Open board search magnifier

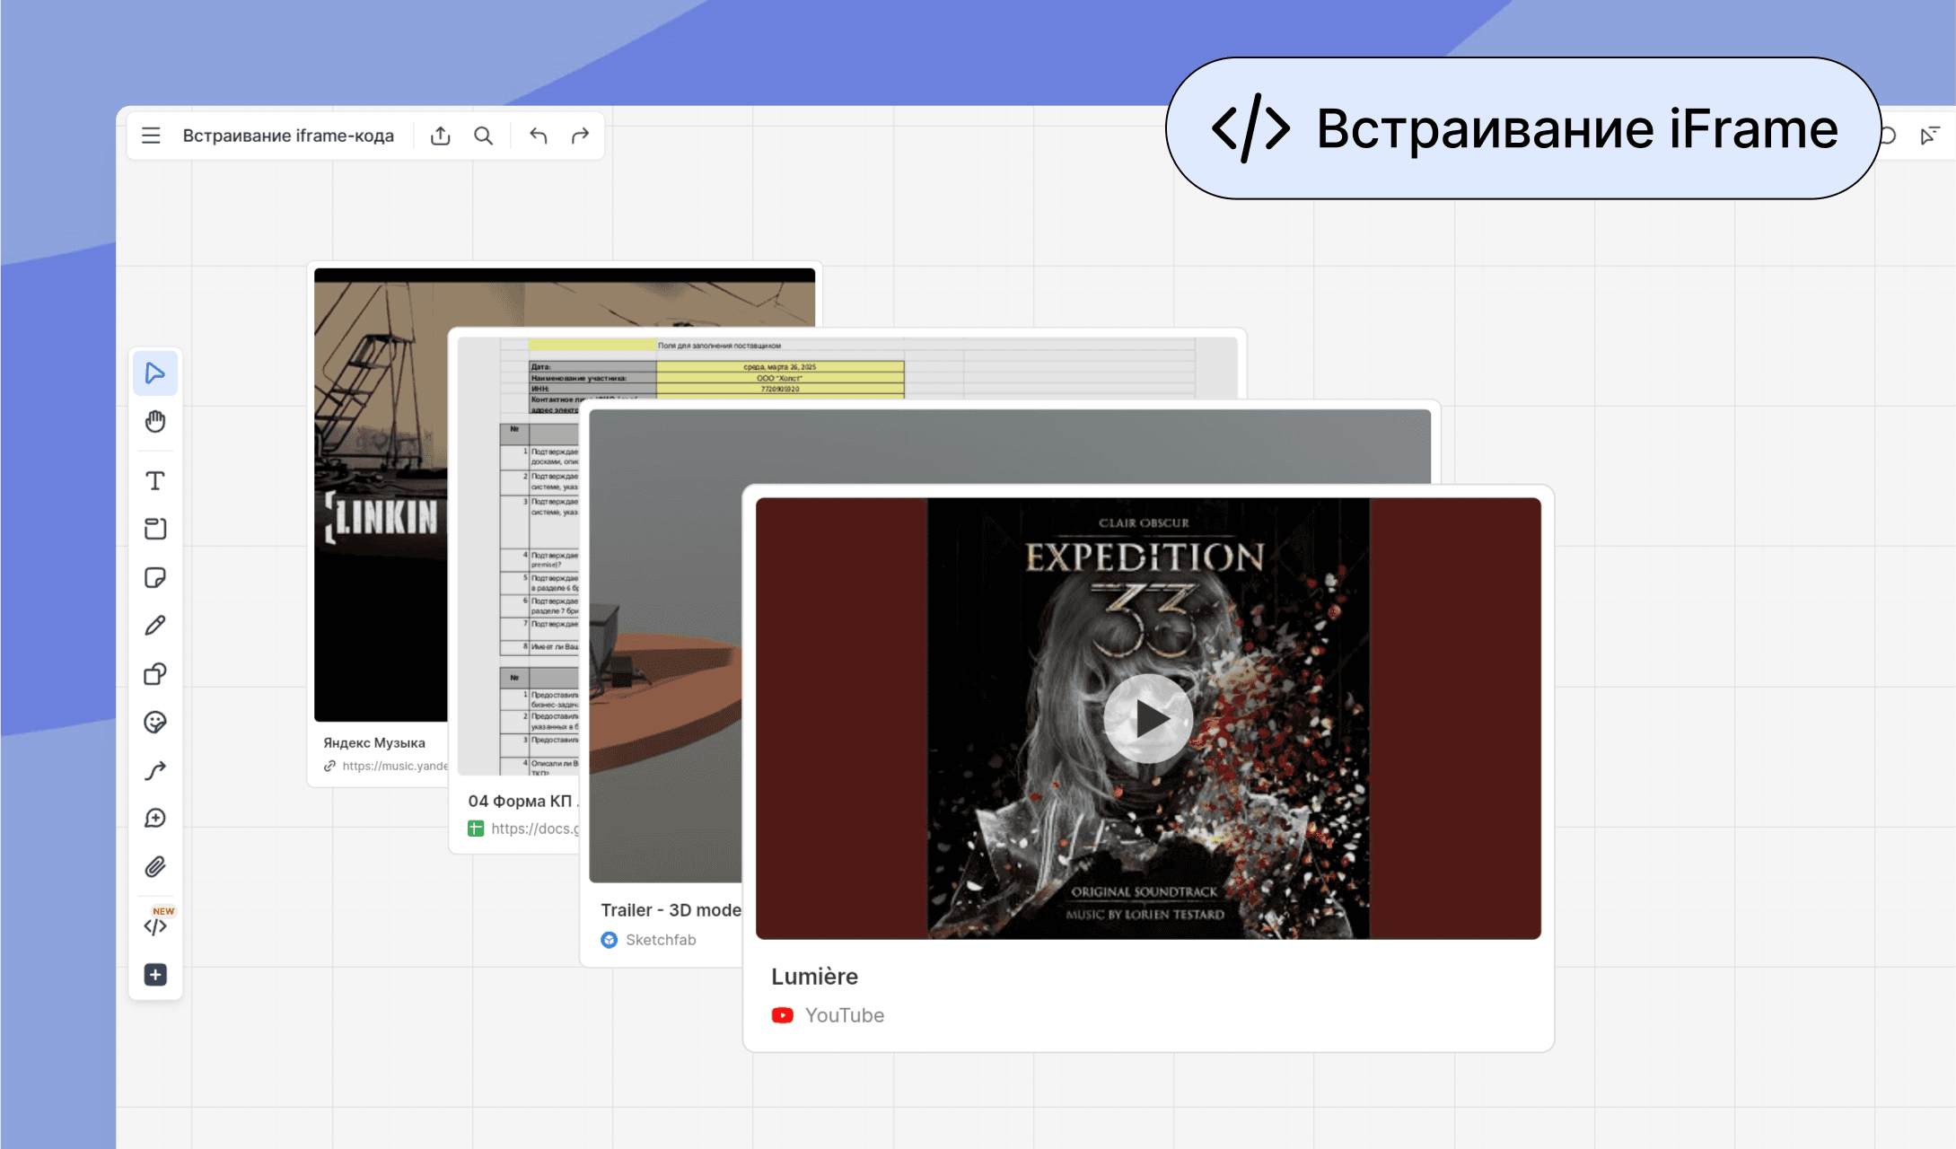pos(483,136)
